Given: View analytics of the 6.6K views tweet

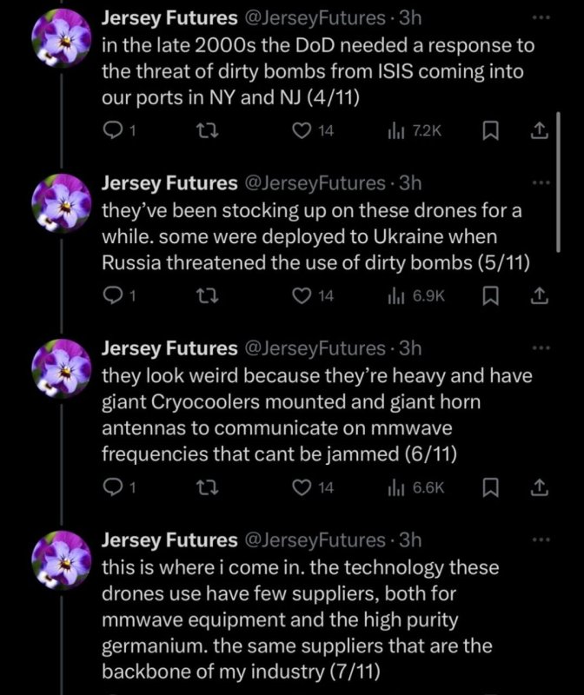Looking at the screenshot, I should point(416,488).
